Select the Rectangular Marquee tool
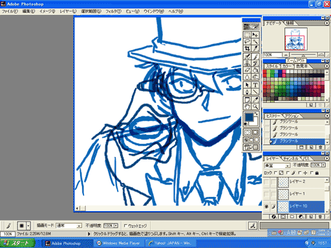 pos(247,34)
